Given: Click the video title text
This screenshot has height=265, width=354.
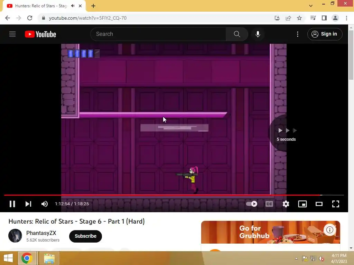Looking at the screenshot, I should click(76, 221).
